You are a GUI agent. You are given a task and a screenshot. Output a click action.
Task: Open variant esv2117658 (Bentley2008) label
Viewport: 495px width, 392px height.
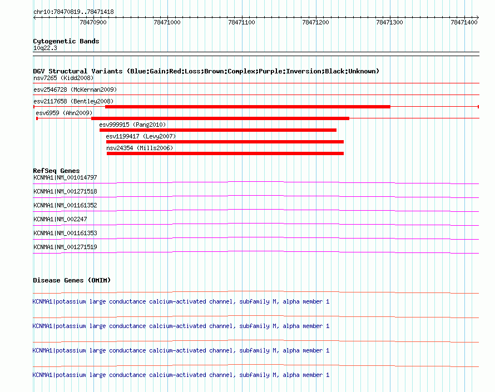[73, 101]
